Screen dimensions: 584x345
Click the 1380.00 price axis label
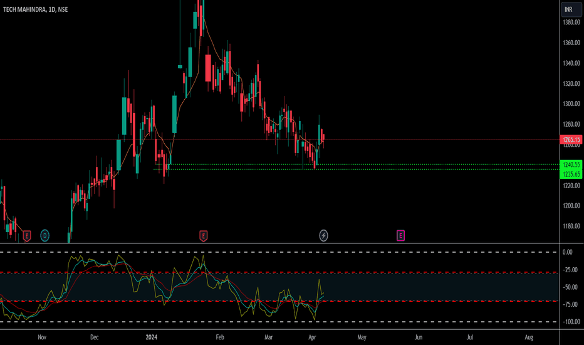pyautogui.click(x=571, y=23)
